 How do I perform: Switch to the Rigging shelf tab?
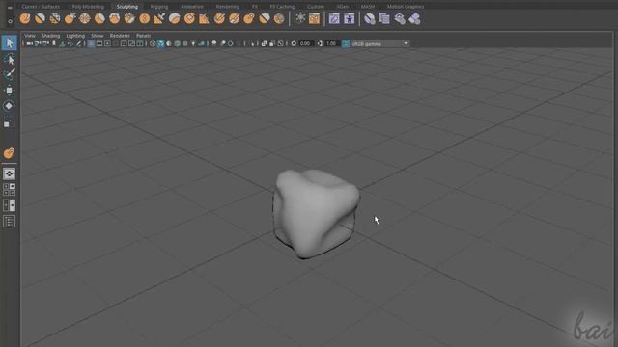(159, 7)
